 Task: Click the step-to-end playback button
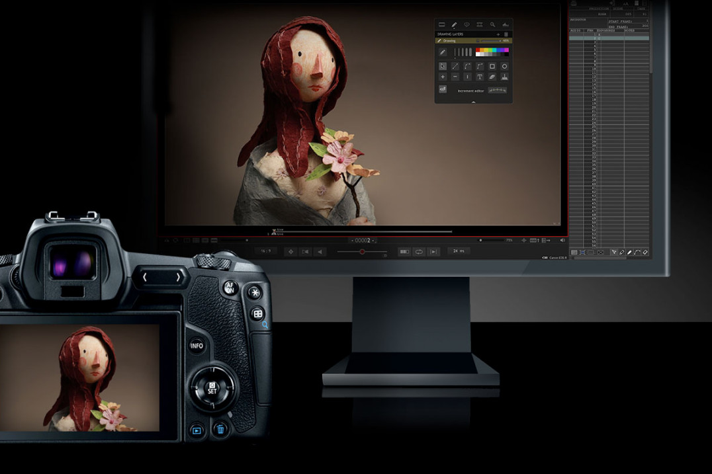tap(433, 252)
